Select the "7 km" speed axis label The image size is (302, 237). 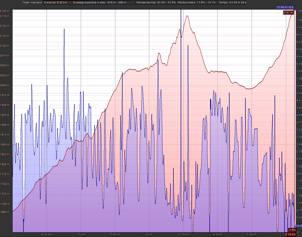(299, 27)
